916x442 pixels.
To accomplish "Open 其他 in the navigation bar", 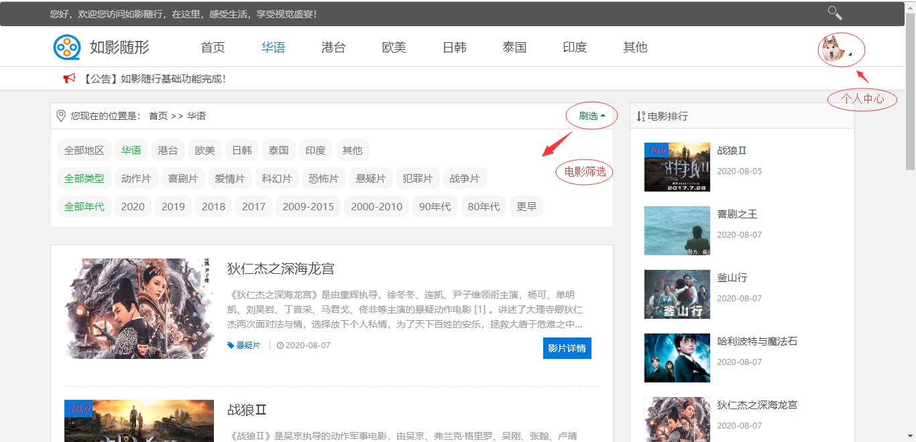I will tap(635, 47).
